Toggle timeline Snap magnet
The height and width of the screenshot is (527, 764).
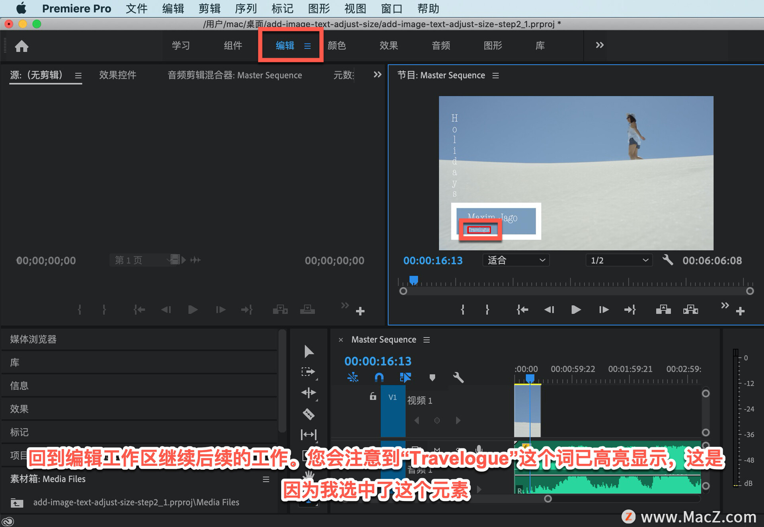379,377
